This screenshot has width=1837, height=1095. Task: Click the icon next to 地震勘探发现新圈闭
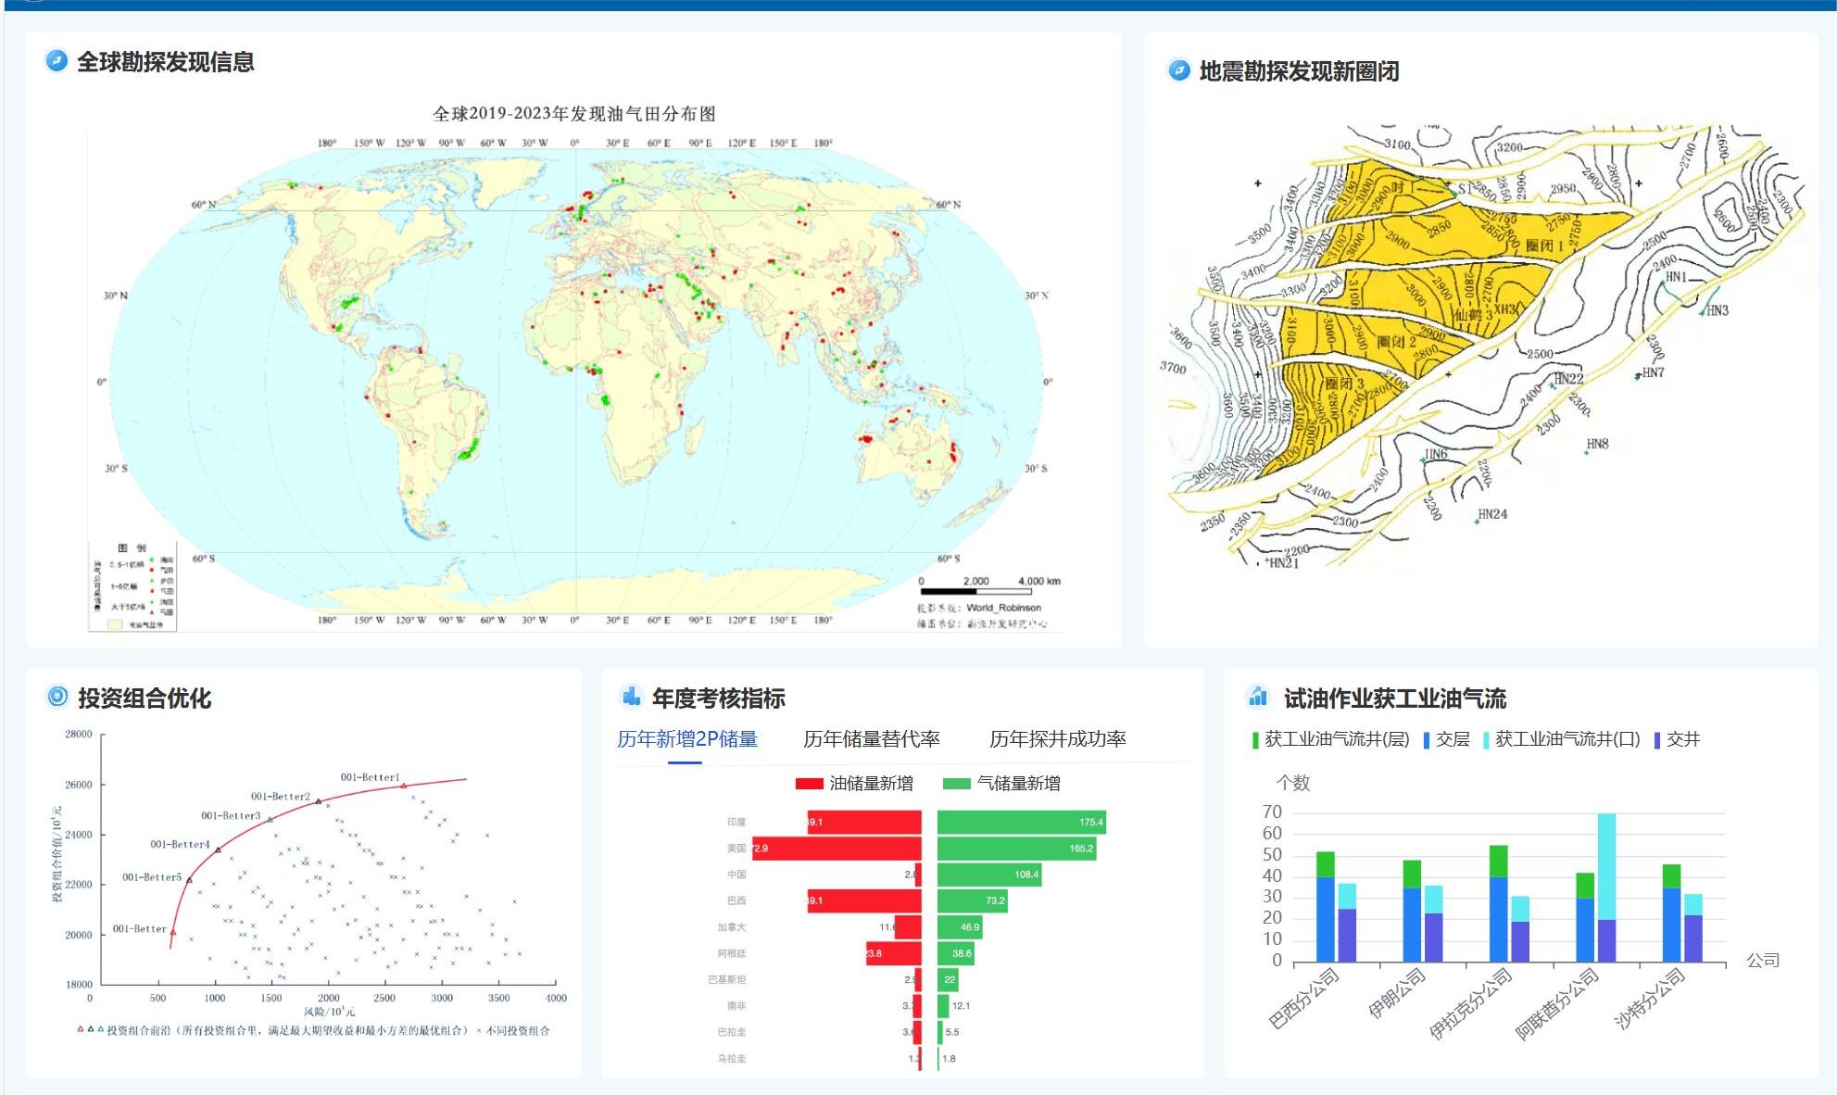point(1179,70)
